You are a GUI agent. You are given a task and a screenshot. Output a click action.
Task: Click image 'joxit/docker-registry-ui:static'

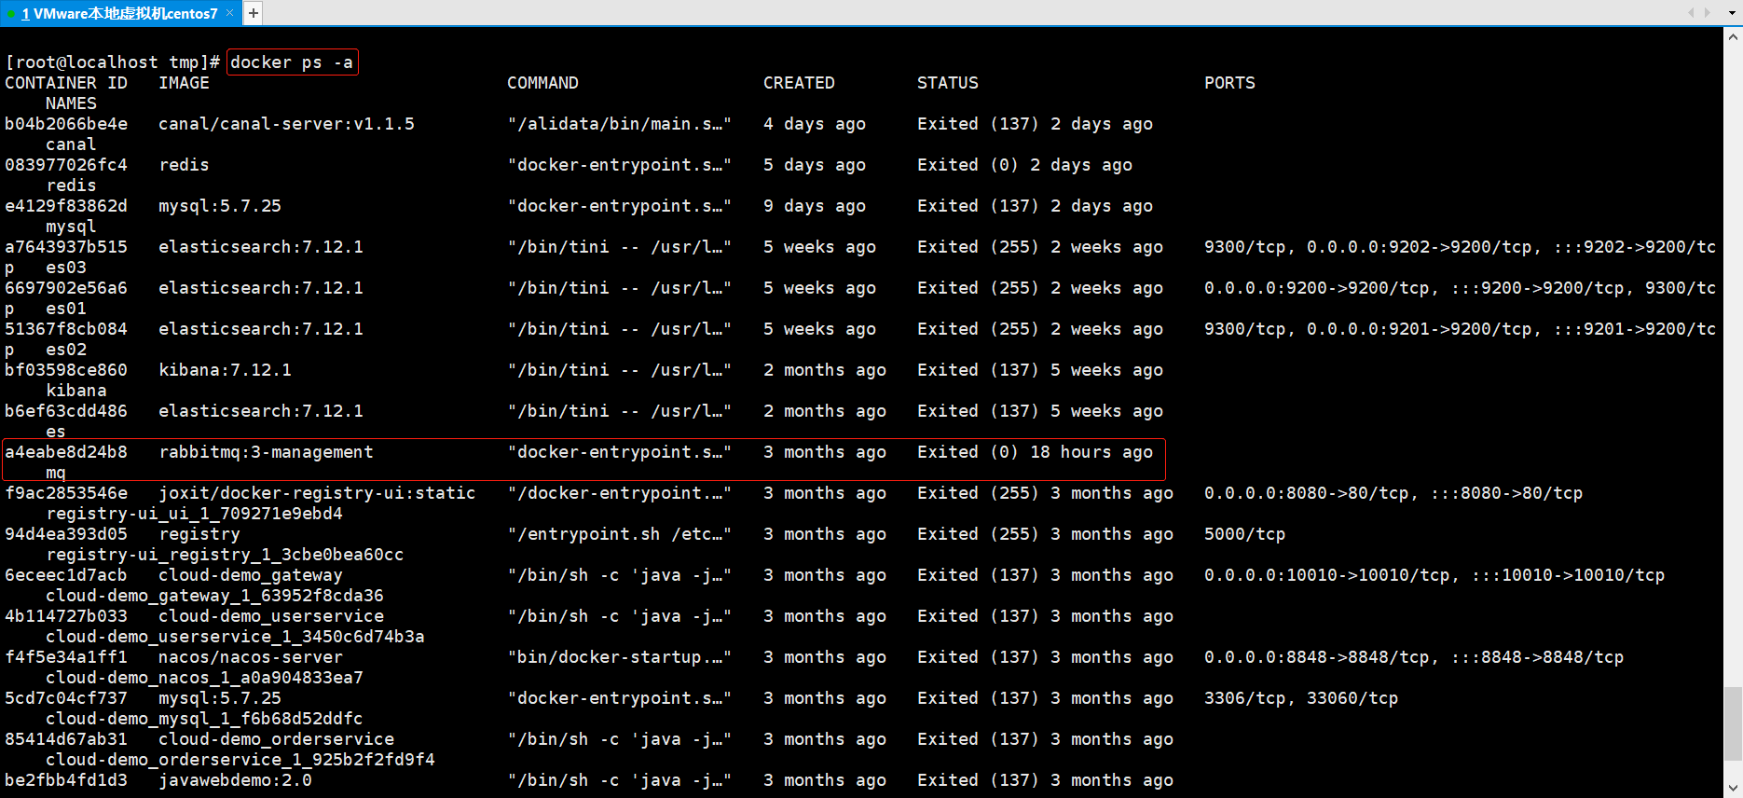[x=317, y=493]
